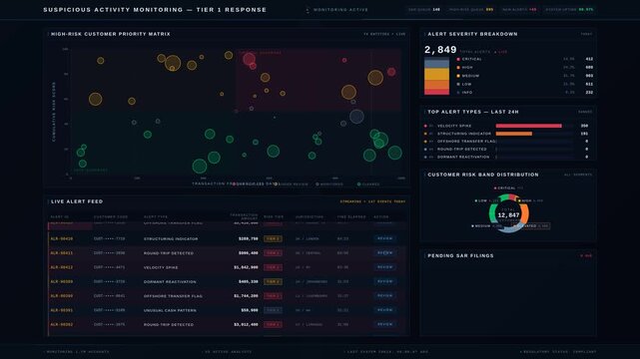Click the Monitoring accounts footer entry
Viewport: 640px width, 359px height.
[x=76, y=352]
